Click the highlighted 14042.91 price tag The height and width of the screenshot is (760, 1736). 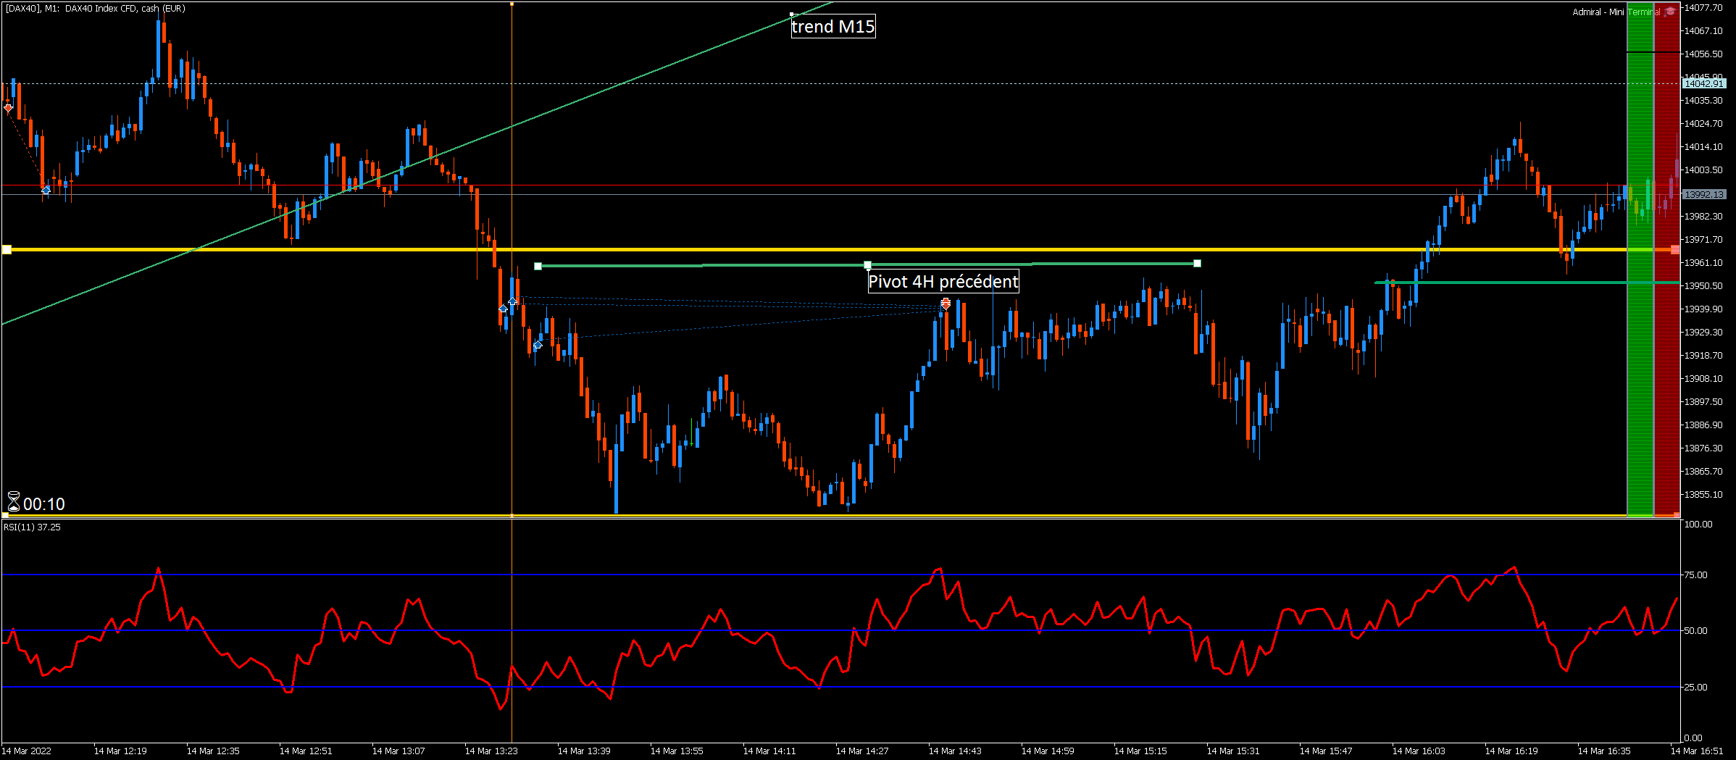tap(1703, 83)
